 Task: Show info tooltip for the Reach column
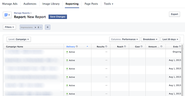[x=125, y=47]
